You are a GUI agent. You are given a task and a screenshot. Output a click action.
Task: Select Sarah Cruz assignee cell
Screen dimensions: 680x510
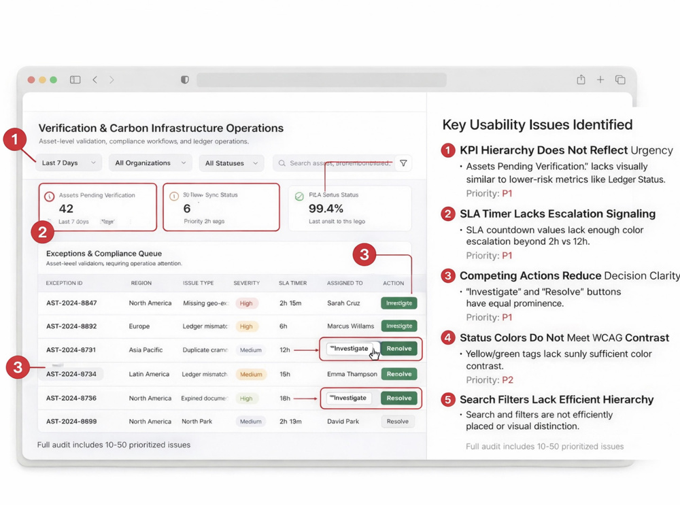[x=343, y=303]
